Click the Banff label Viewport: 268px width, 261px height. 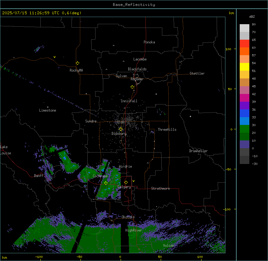39,176
